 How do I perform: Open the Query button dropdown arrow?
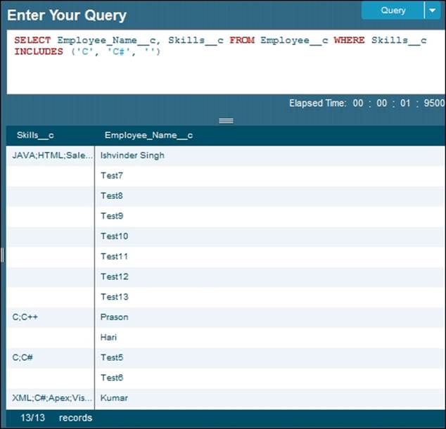click(432, 11)
